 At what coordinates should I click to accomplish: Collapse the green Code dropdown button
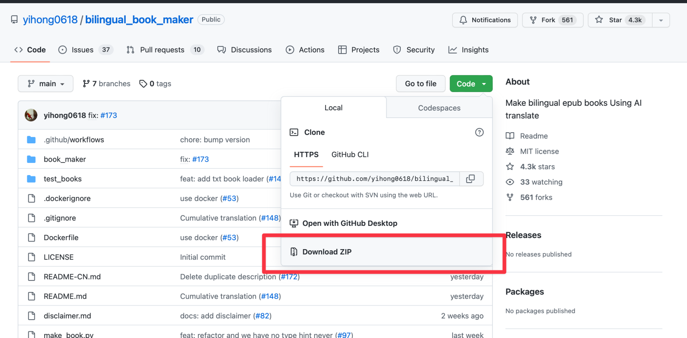(471, 83)
